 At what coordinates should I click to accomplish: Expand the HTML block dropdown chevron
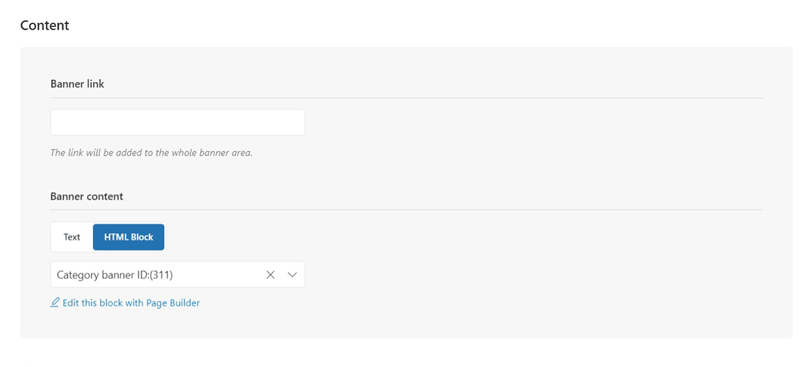(x=292, y=275)
